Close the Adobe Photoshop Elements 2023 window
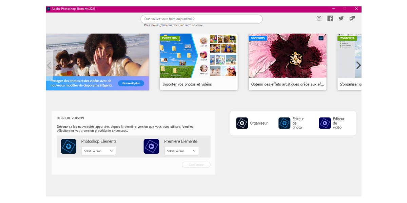 pos(356,9)
